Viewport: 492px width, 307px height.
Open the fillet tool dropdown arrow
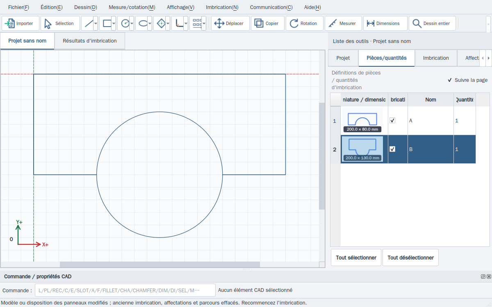tap(186, 23)
